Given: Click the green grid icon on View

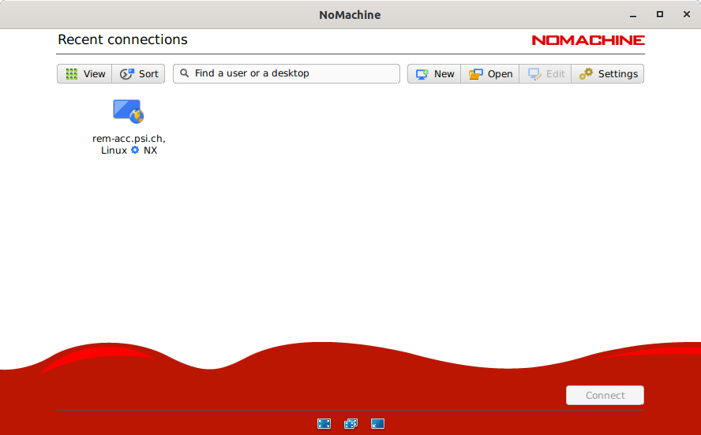Looking at the screenshot, I should point(72,73).
